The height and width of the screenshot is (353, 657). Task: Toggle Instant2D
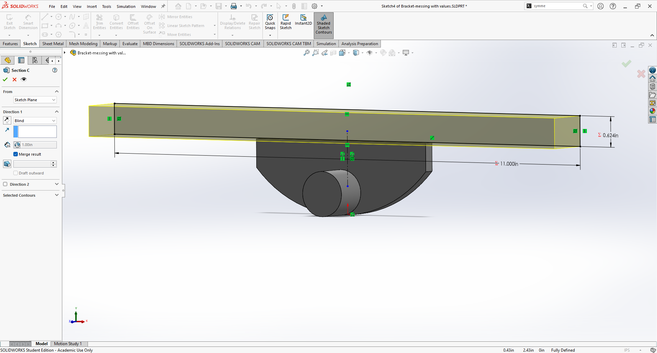tap(303, 20)
